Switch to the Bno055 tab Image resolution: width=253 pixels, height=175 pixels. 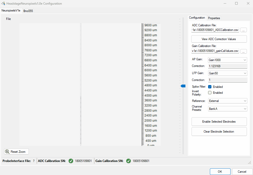28,11
